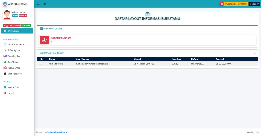Click the red Jumlah Kunjungan user icon
Viewport: 261px width, 136px height.
[x=44, y=40]
